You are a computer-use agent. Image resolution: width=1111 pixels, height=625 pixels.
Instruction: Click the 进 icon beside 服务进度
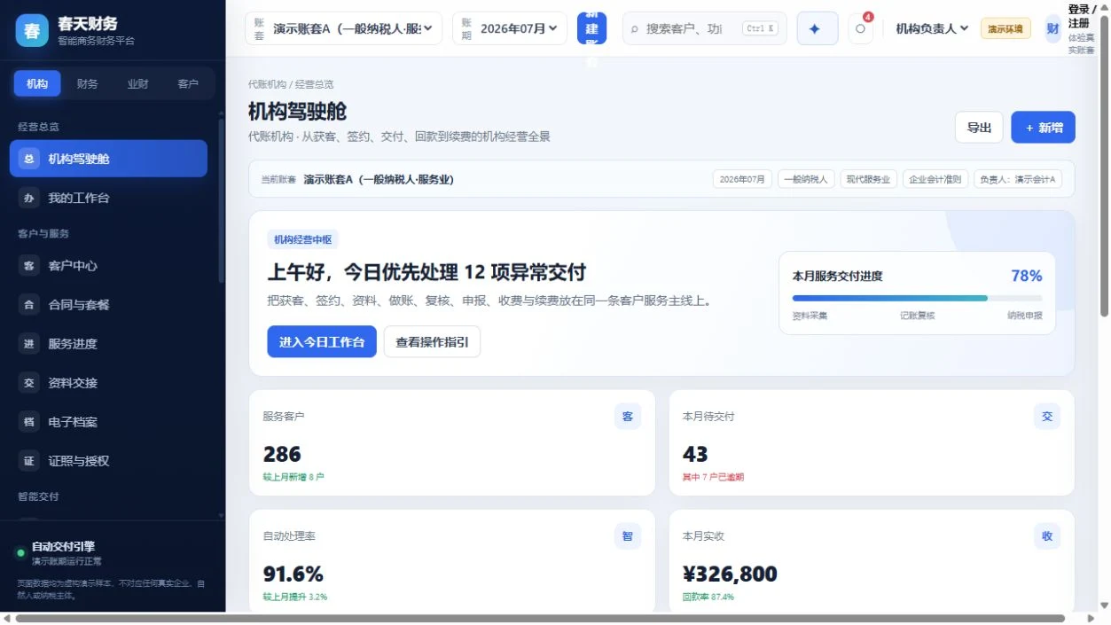29,343
